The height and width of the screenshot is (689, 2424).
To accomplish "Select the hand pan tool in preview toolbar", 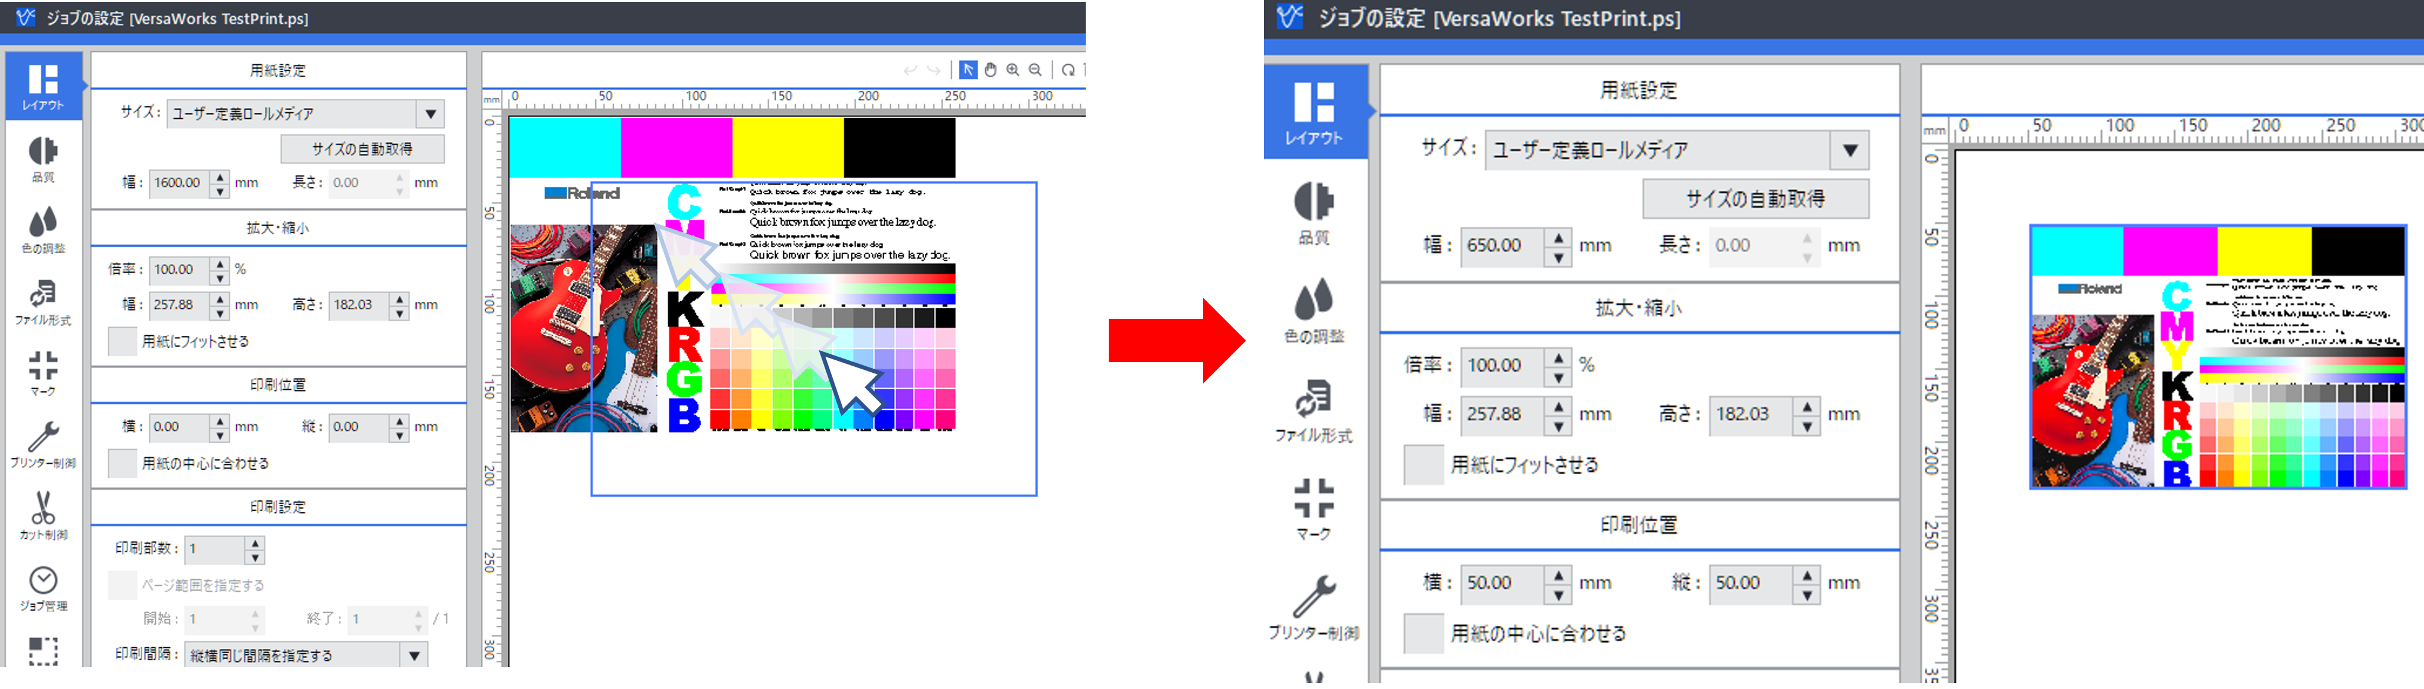I will (991, 70).
